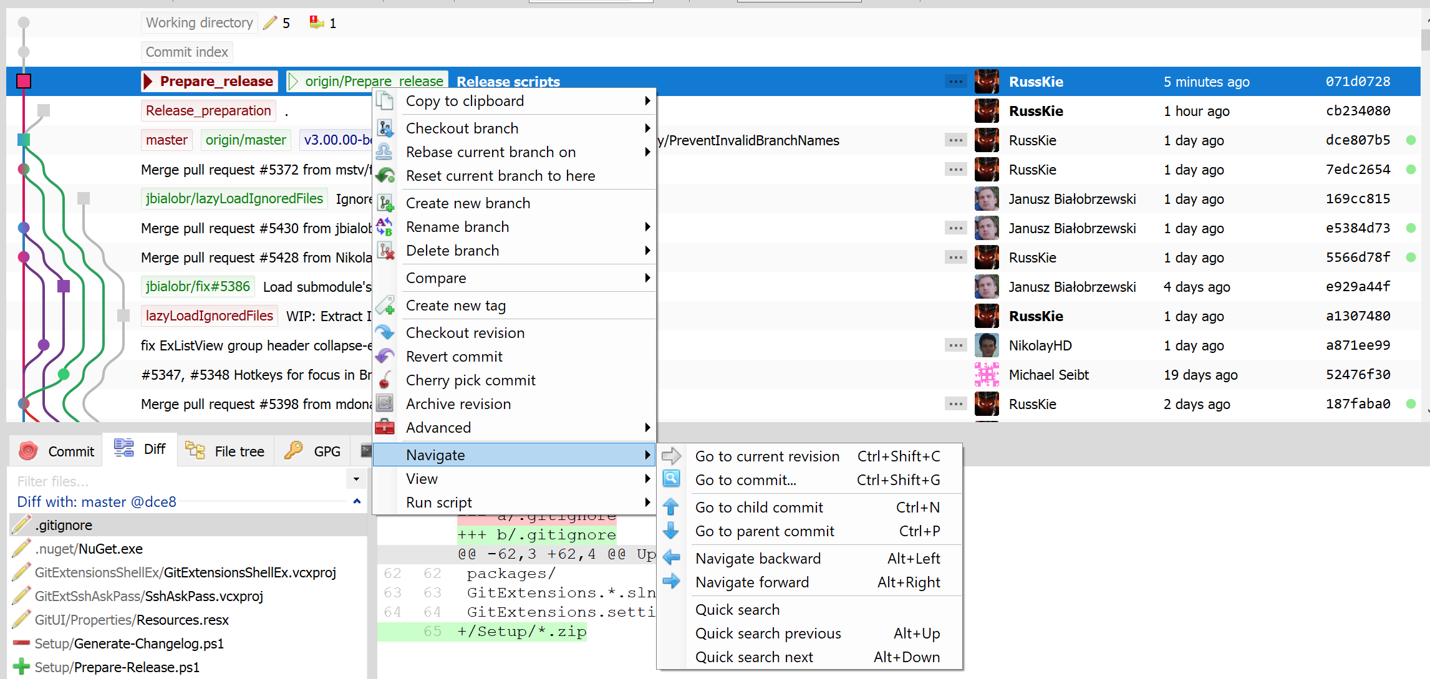
Task: Select Quick search from the Navigate submenu
Action: click(738, 609)
